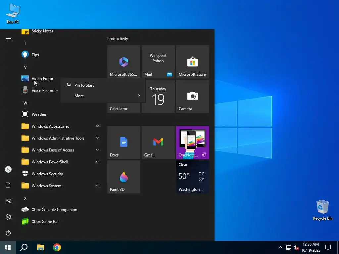
Task: Launch the Paint 3D tile
Action: point(124,177)
